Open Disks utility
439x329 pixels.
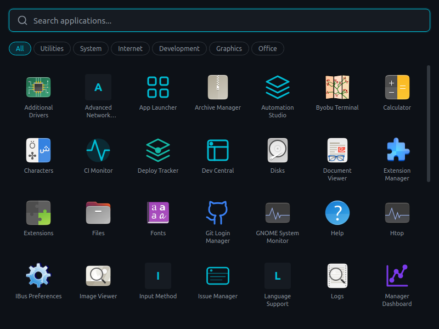[278, 150]
